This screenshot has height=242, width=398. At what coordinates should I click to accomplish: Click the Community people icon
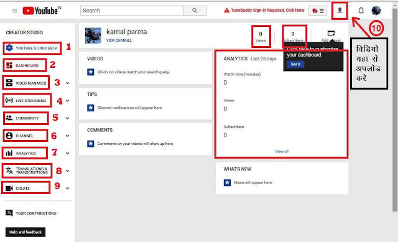pyautogui.click(x=9, y=118)
